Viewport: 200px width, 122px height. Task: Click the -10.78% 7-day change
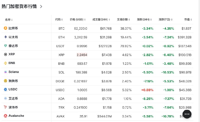click(168, 117)
